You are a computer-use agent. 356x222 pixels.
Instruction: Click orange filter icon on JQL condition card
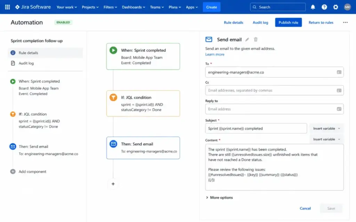click(113, 97)
